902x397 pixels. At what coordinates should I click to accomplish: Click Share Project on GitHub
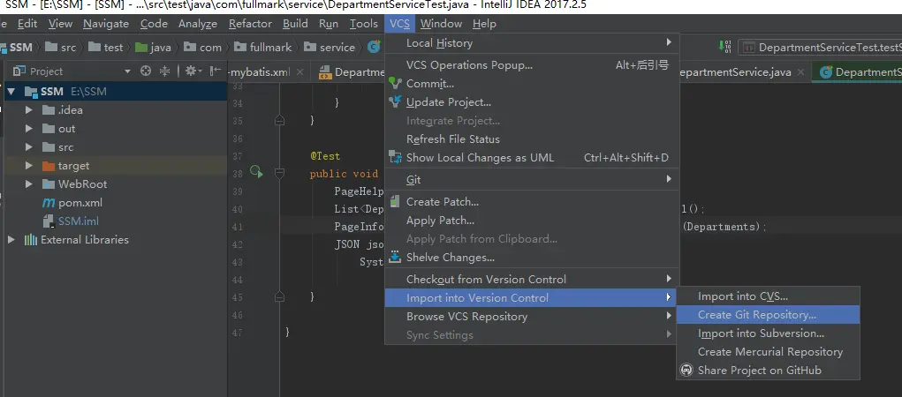[x=768, y=370]
